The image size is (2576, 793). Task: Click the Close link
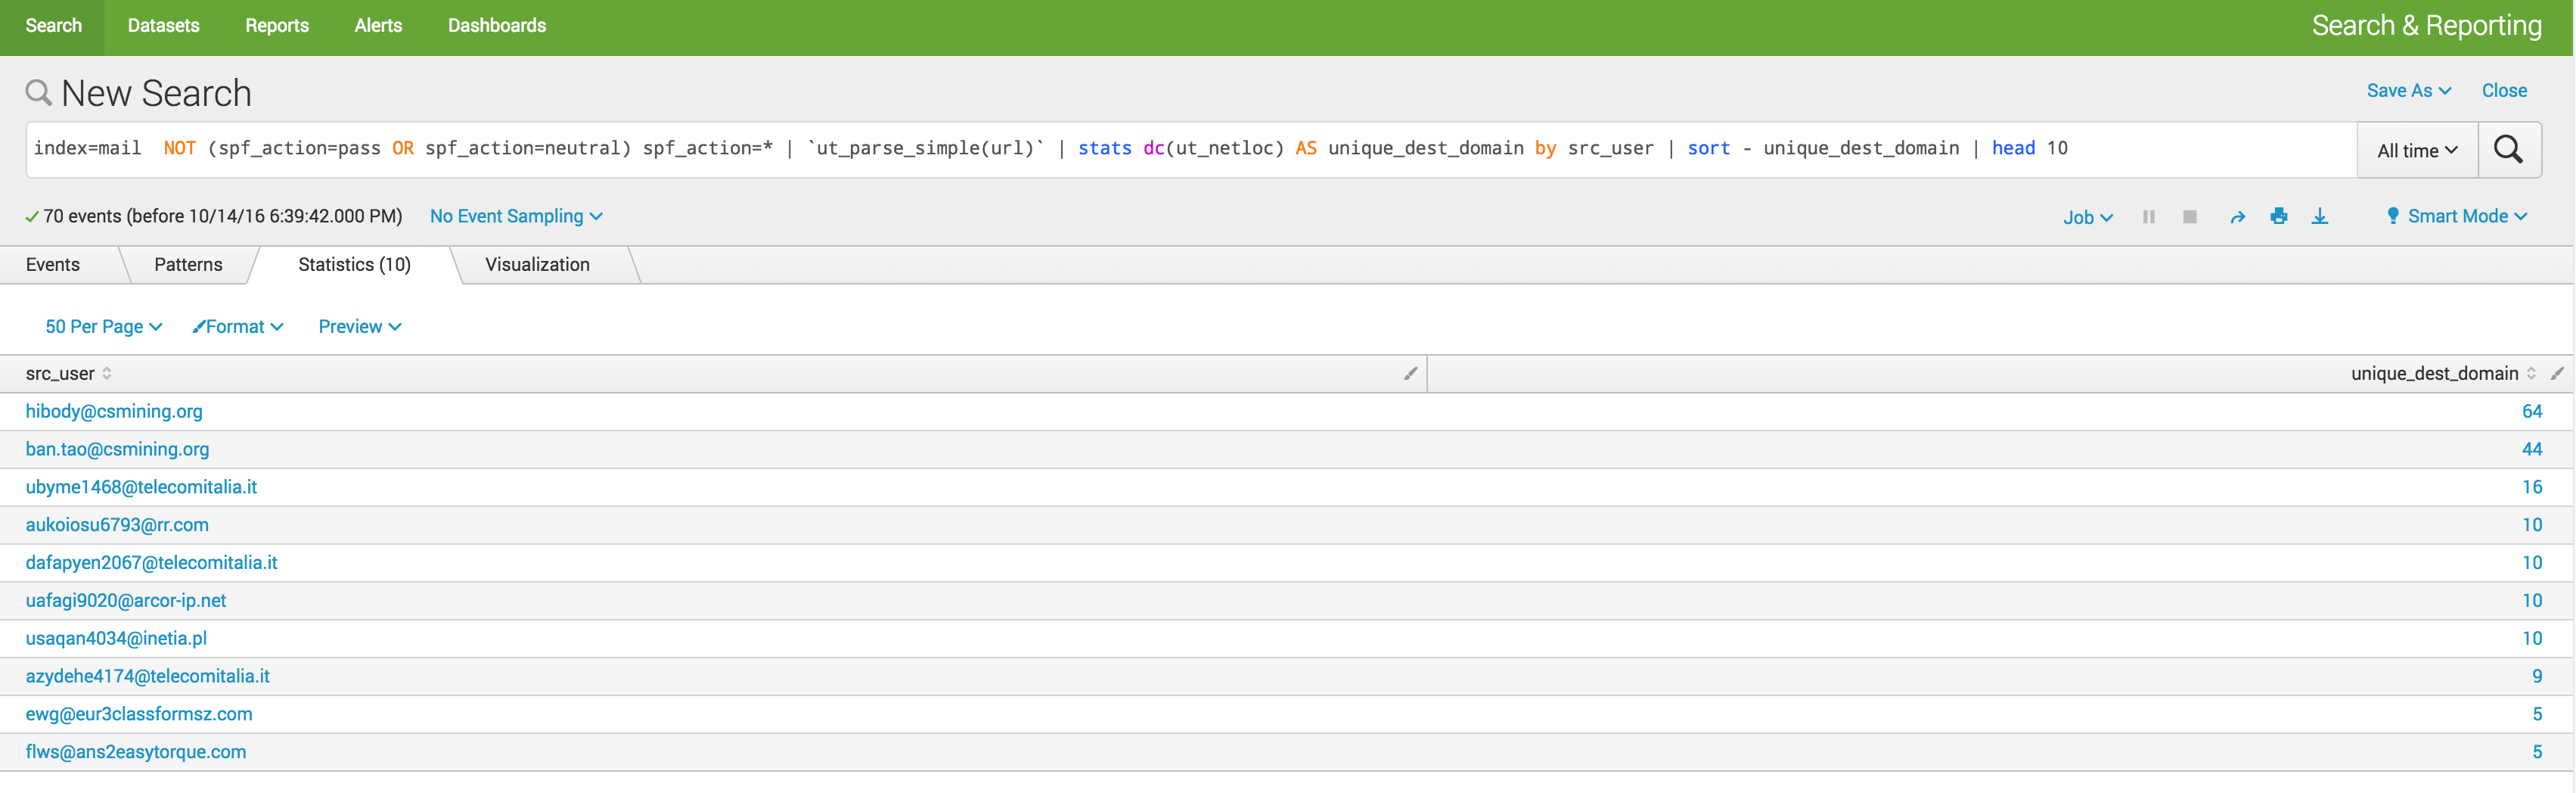[x=2503, y=91]
